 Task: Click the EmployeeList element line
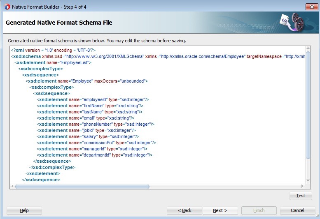53,62
